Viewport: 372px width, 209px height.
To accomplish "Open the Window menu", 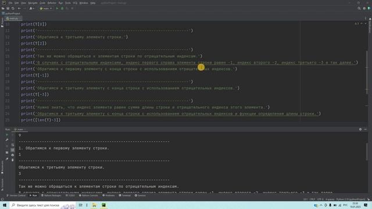I will [84, 3].
